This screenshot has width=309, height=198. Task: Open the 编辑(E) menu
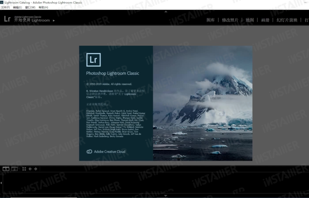tap(17, 7)
